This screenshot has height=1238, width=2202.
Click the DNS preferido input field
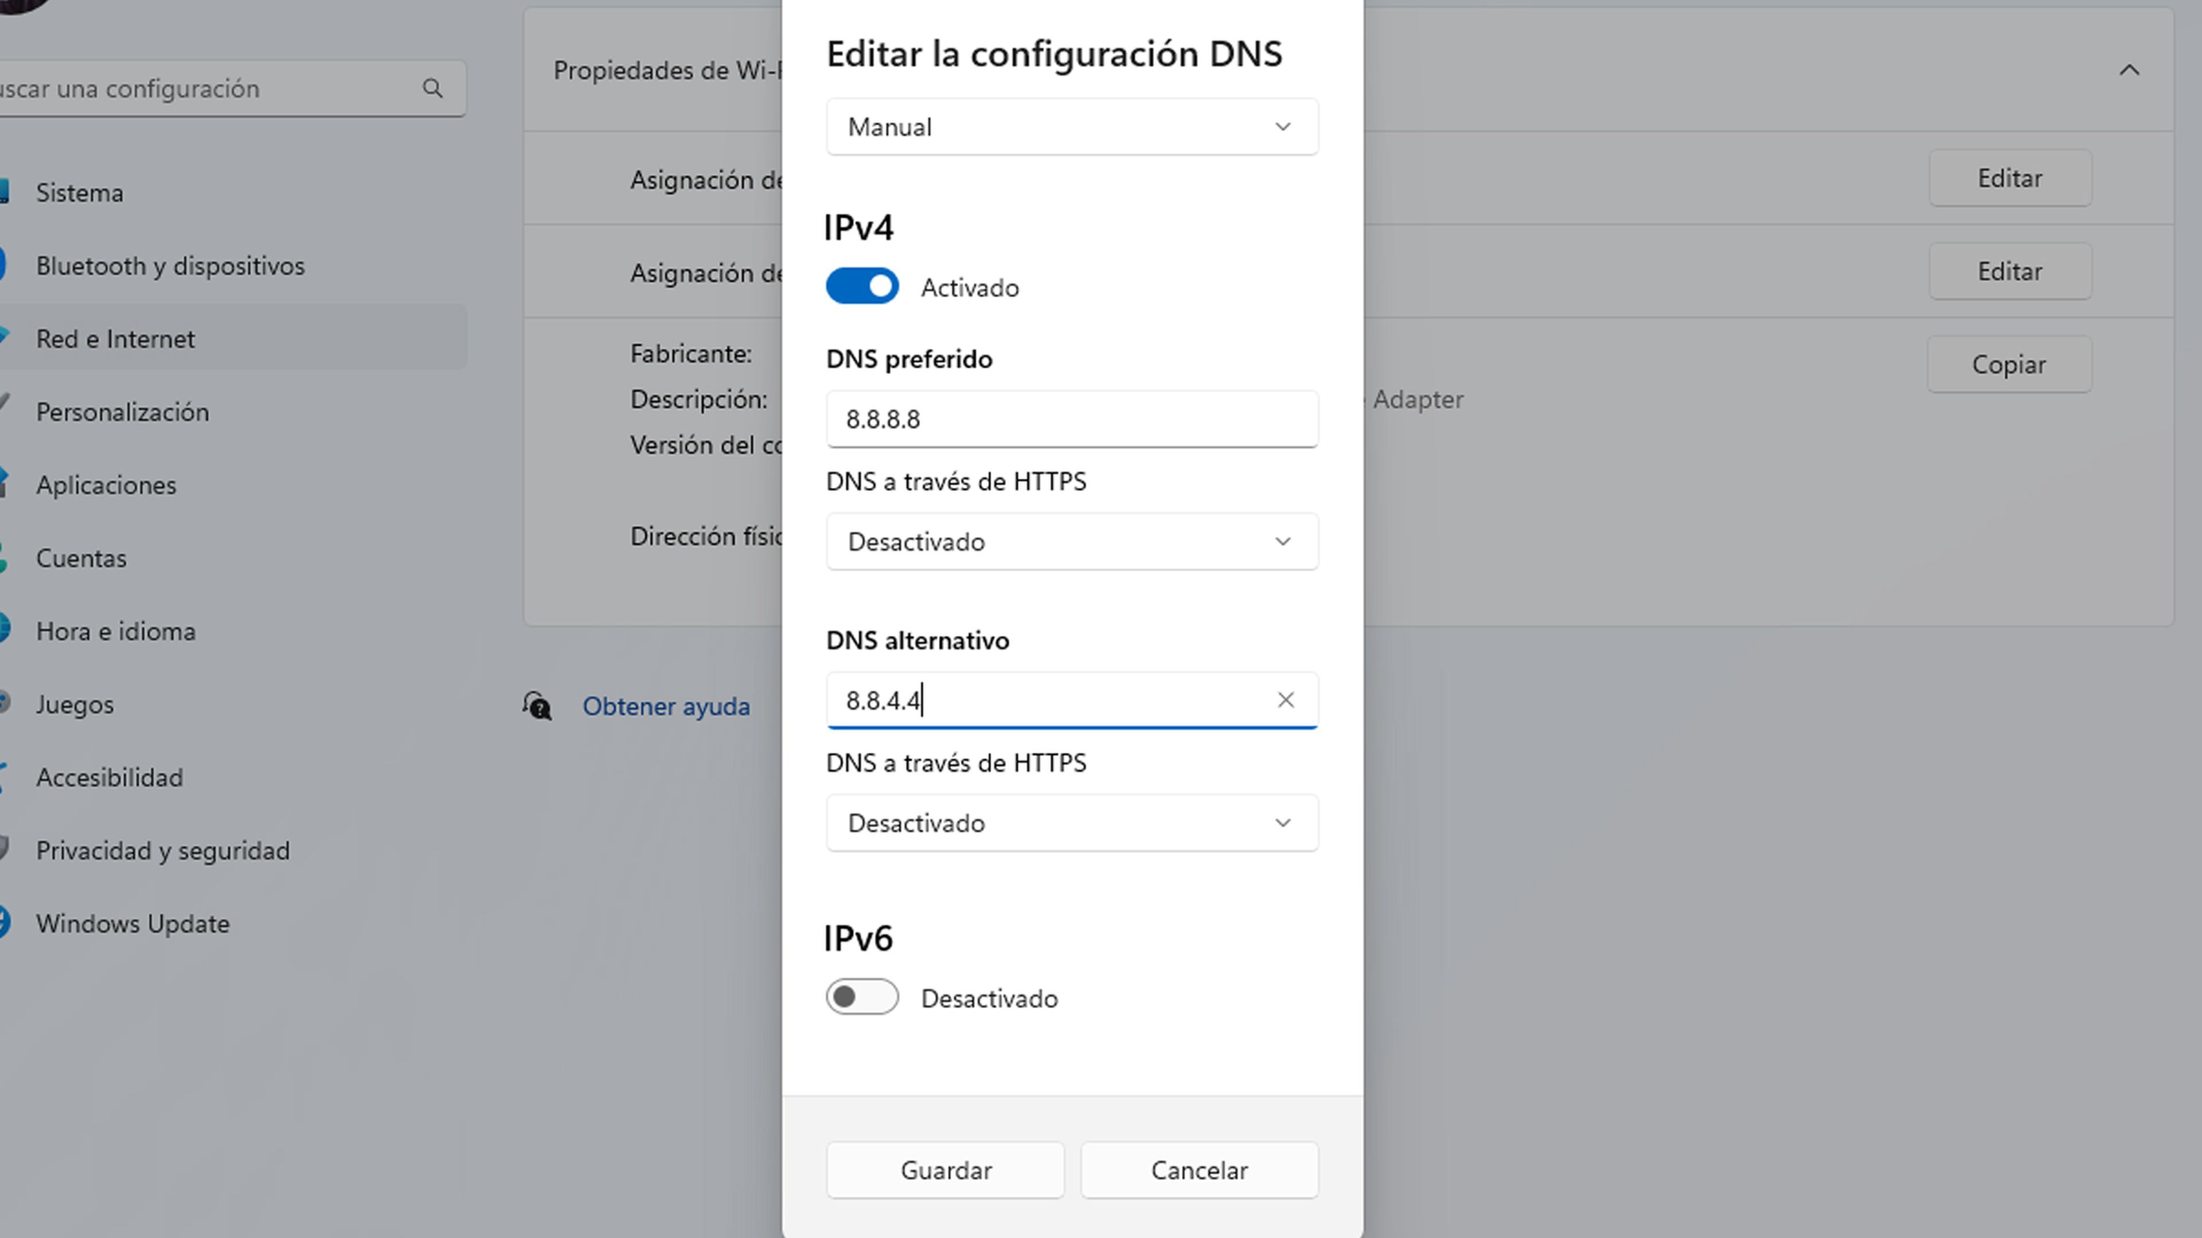point(1071,419)
